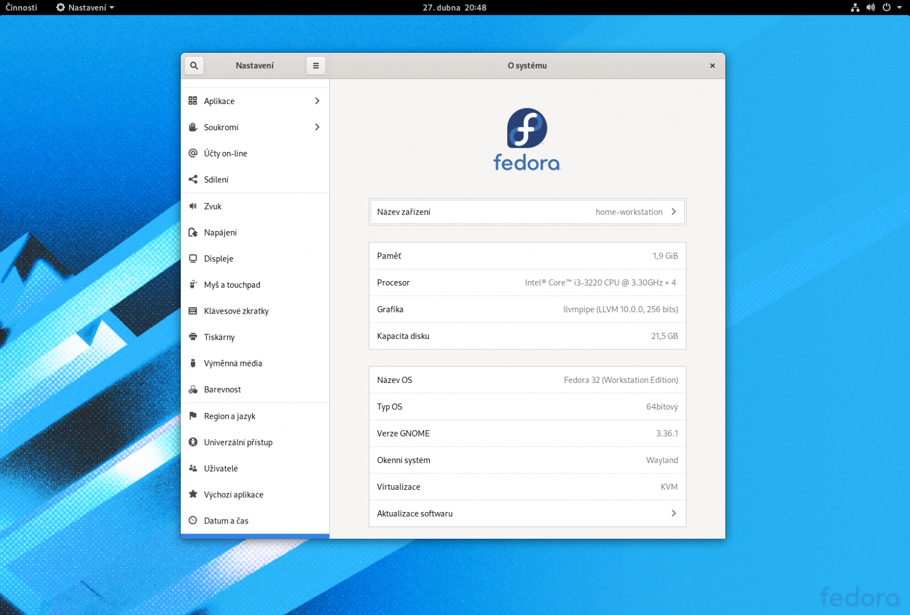Open the volume icon in system tray
This screenshot has height=615, width=910.
pyautogui.click(x=870, y=7)
